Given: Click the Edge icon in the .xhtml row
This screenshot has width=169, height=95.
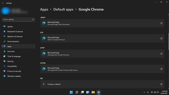Looking at the screenshot, I should coord(44,23).
